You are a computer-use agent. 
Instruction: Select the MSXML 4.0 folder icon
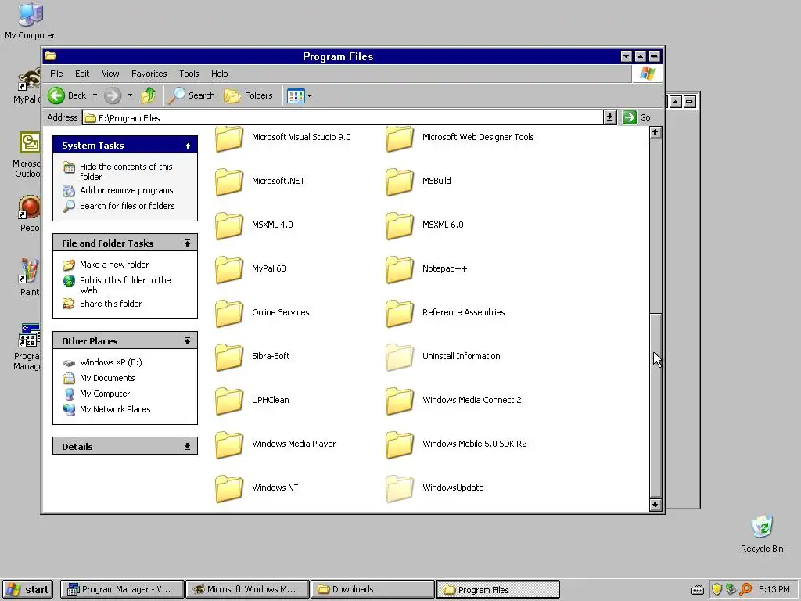[x=229, y=225]
